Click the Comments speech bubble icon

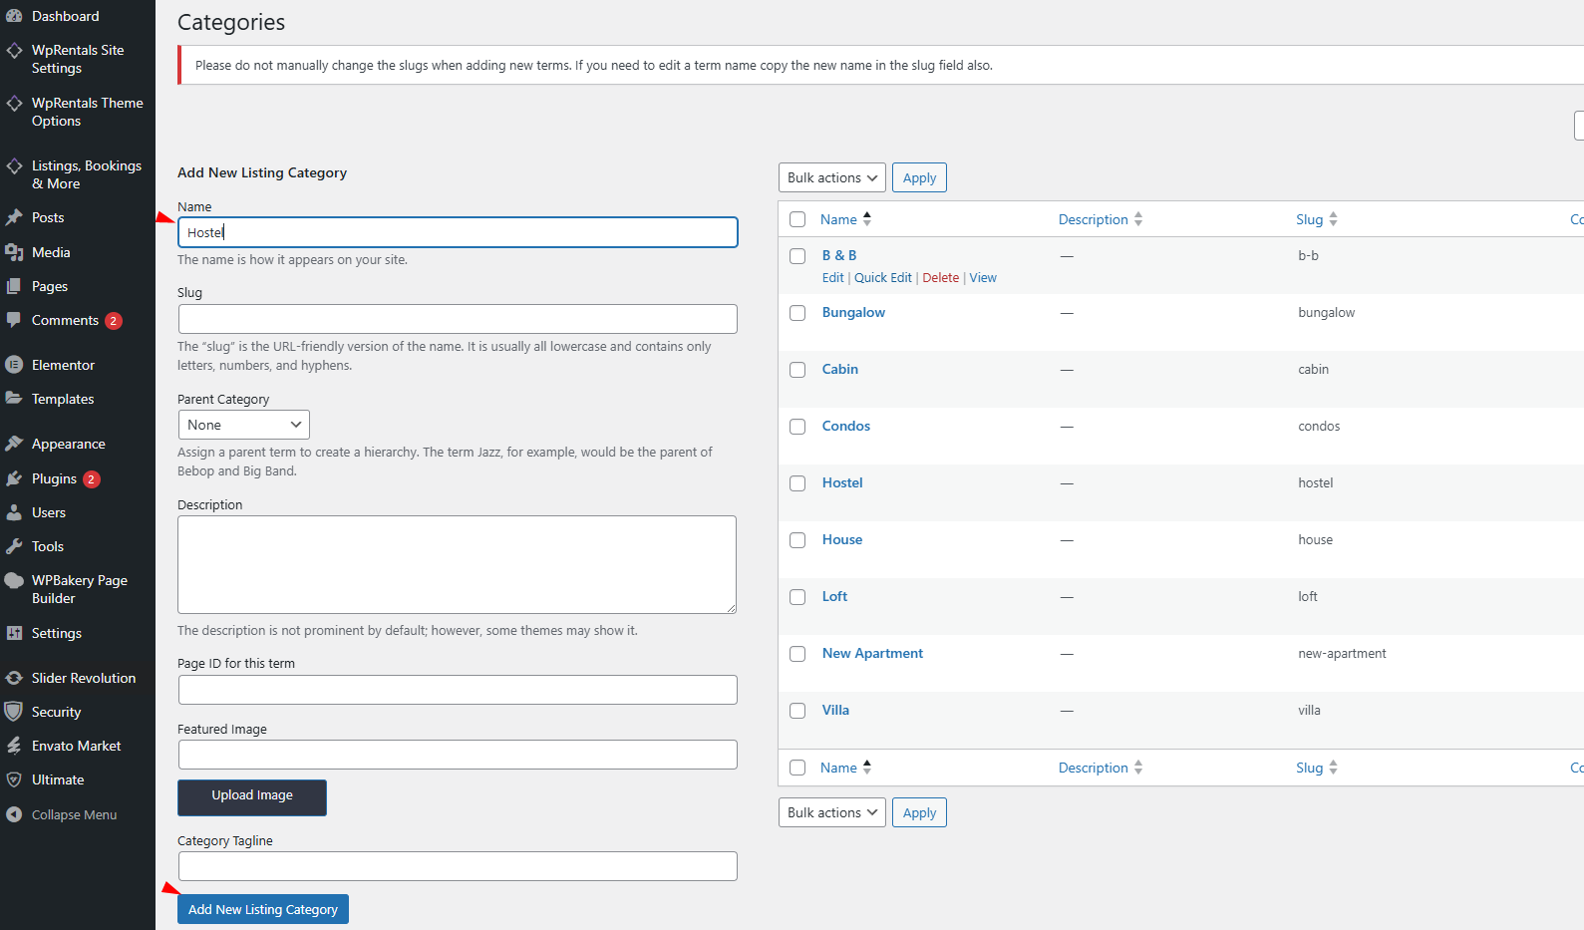coord(14,320)
